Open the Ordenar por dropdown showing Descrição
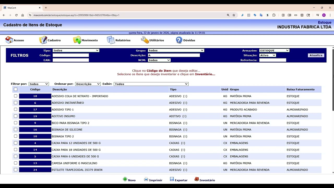 [88, 84]
